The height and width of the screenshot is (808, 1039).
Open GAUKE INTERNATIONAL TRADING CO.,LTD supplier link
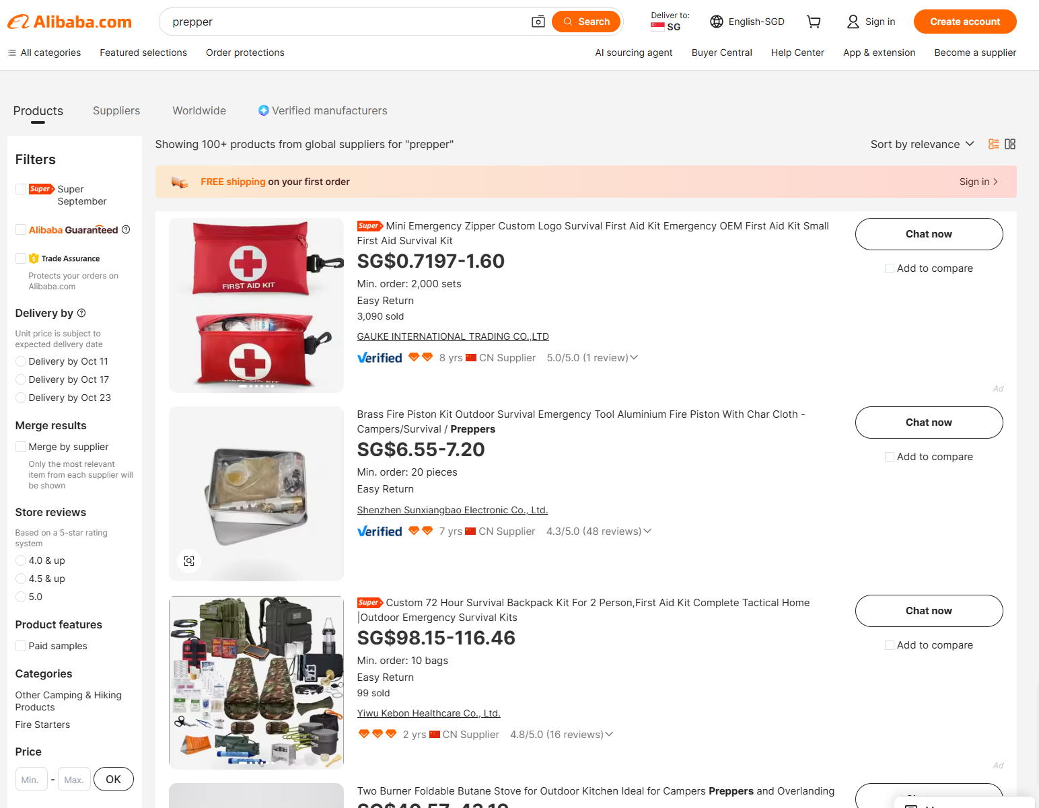[453, 336]
